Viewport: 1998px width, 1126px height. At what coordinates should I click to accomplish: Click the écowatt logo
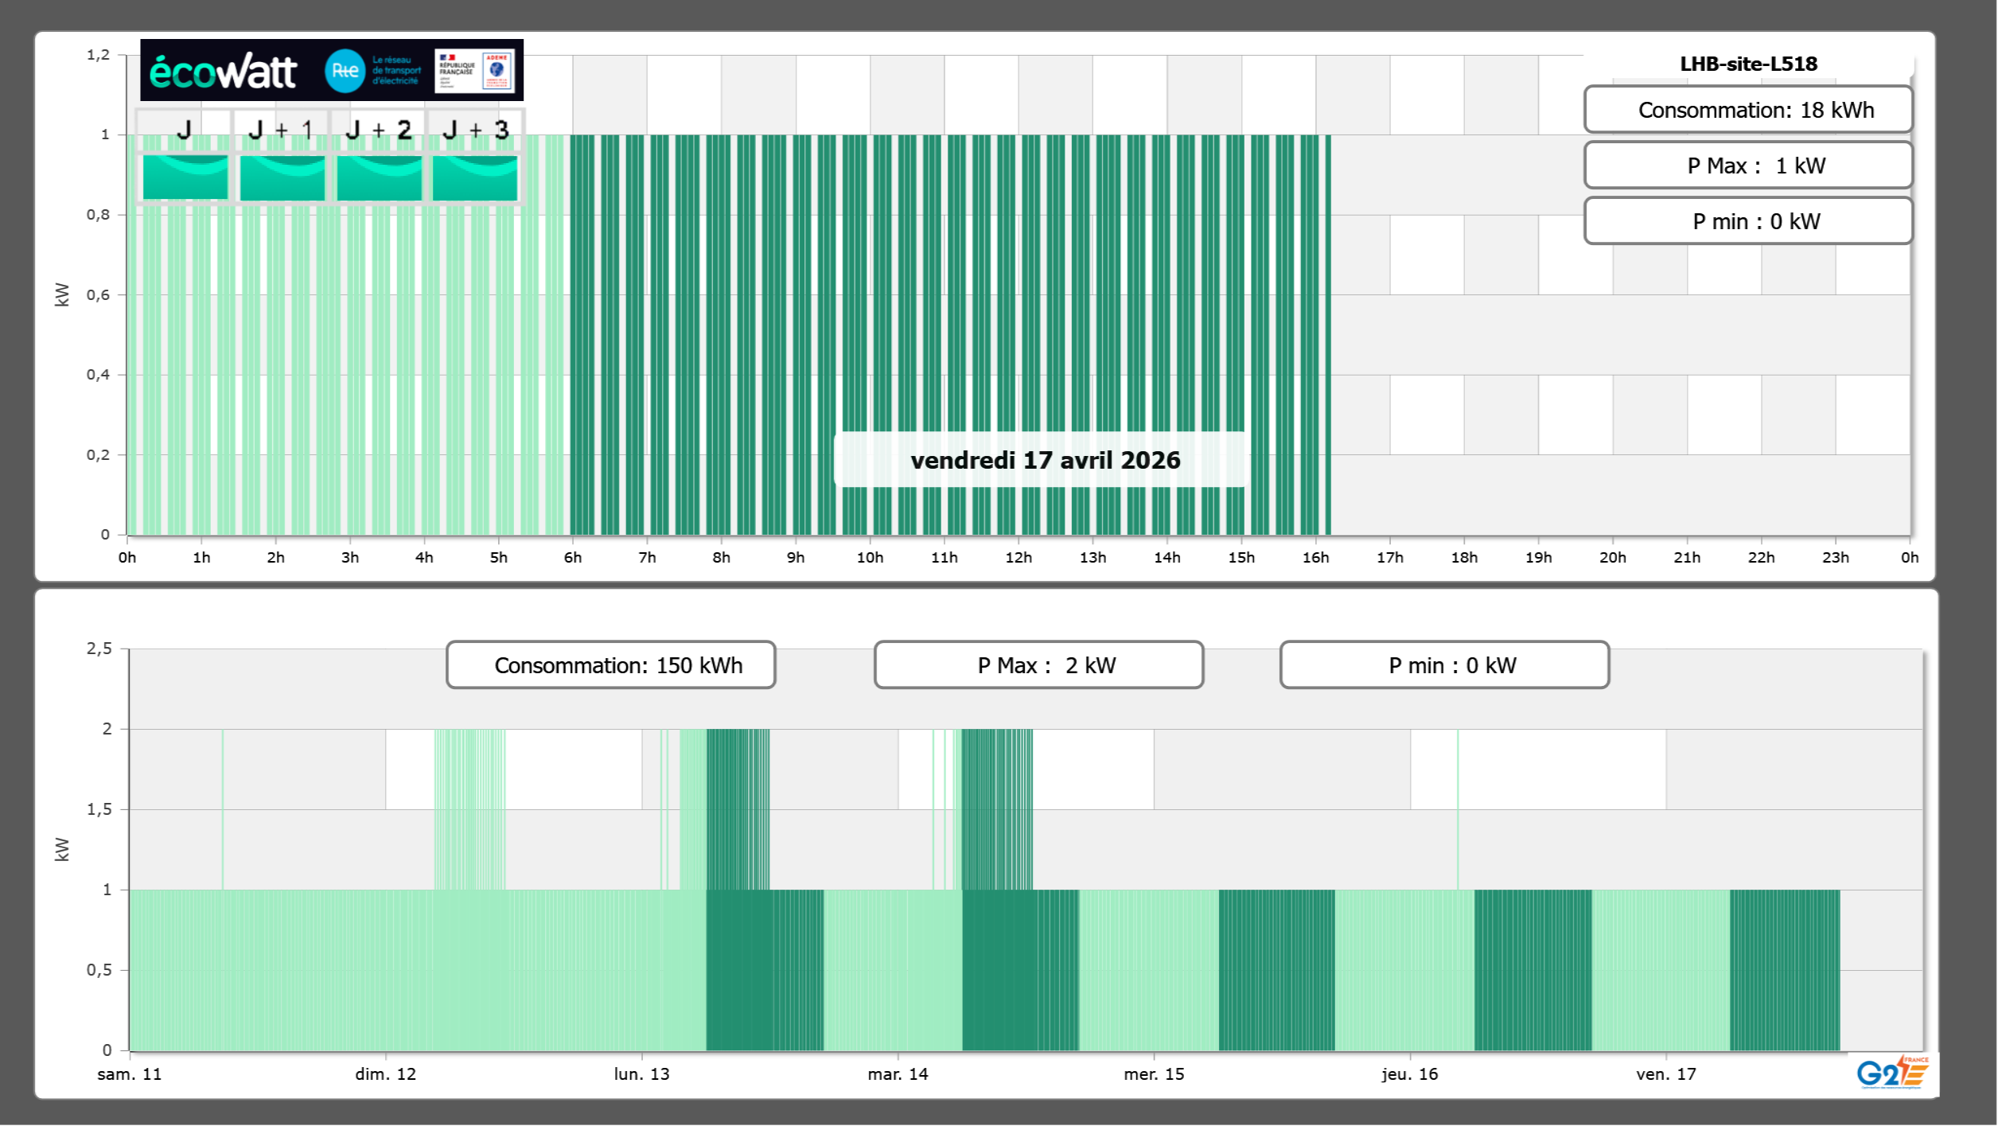coord(224,72)
